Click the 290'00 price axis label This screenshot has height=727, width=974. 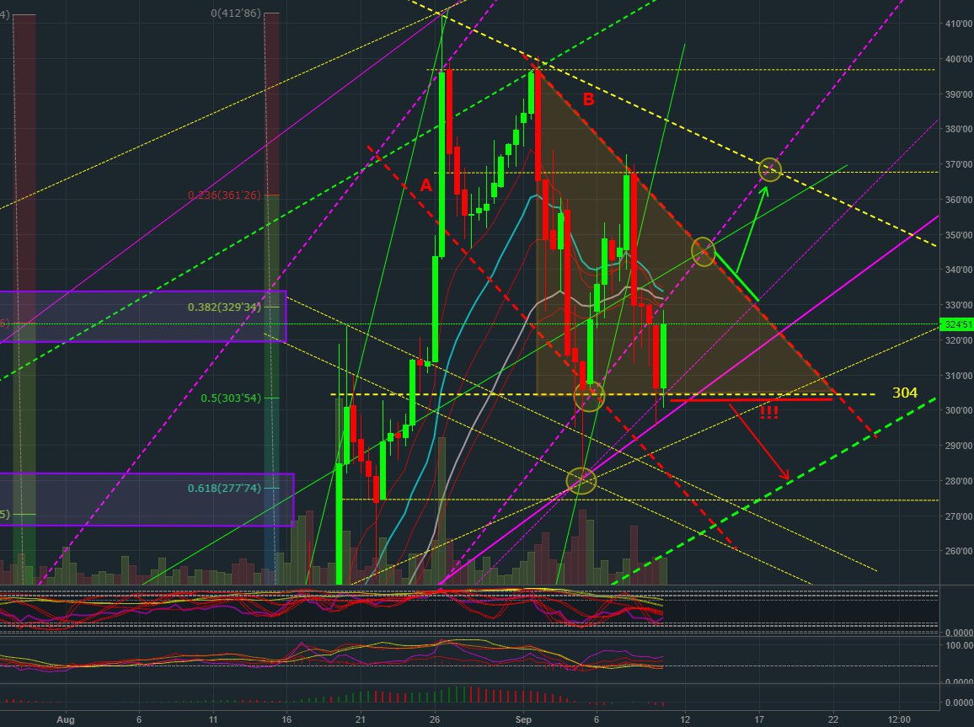[x=959, y=446]
